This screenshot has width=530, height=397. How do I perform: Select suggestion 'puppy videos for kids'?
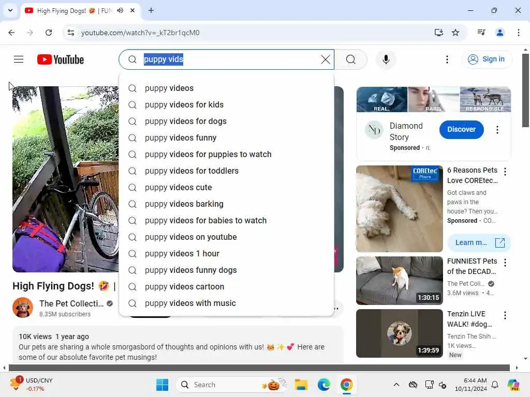point(227,104)
